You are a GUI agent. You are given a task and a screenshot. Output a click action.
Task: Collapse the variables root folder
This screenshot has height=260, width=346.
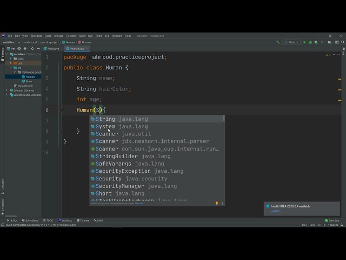click(6, 54)
